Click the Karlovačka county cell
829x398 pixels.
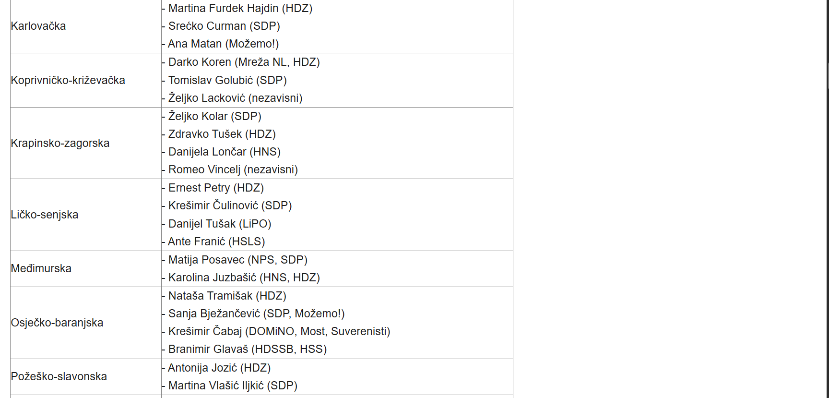tap(38, 26)
